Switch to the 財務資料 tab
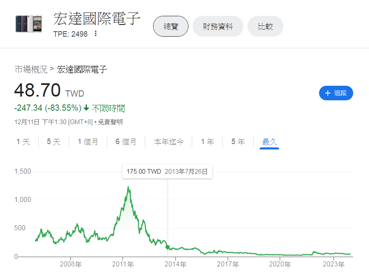369x276 pixels. pyautogui.click(x=218, y=27)
